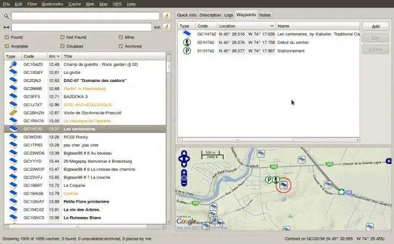Switch to the Logs tab

click(x=228, y=15)
